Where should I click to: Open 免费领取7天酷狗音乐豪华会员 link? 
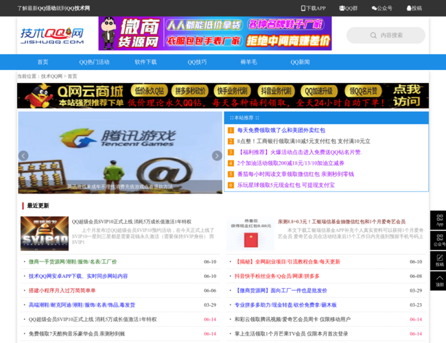click(x=77, y=334)
